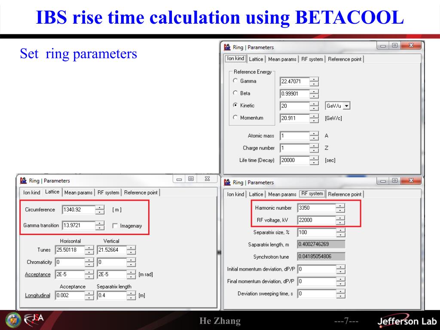The width and height of the screenshot is (440, 330).
Task: Click the Charge number spinner arrows
Action: (x=314, y=148)
